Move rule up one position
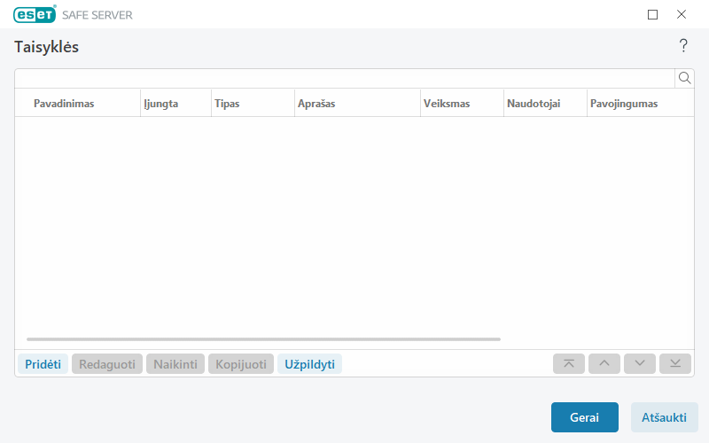The width and height of the screenshot is (709, 443). tap(604, 363)
